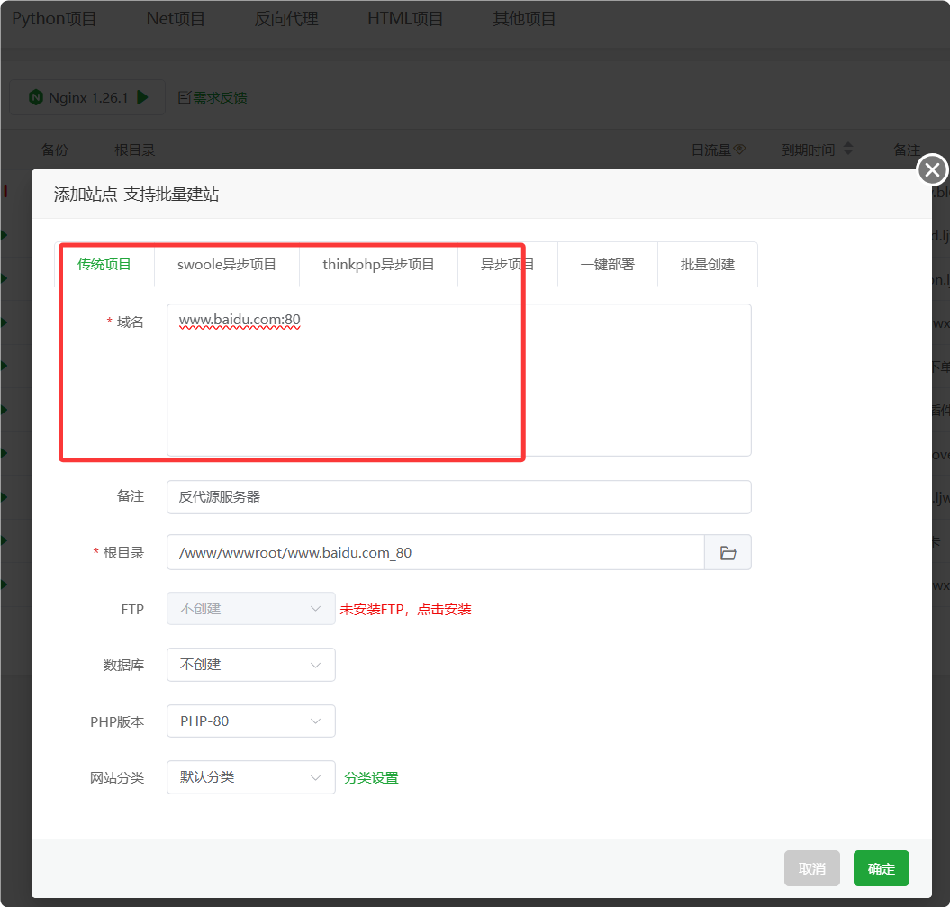Switch to swoole异步项目 tab
This screenshot has height=907, width=950.
pos(226,265)
